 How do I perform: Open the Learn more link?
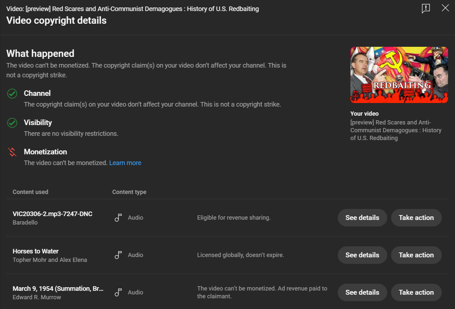125,163
